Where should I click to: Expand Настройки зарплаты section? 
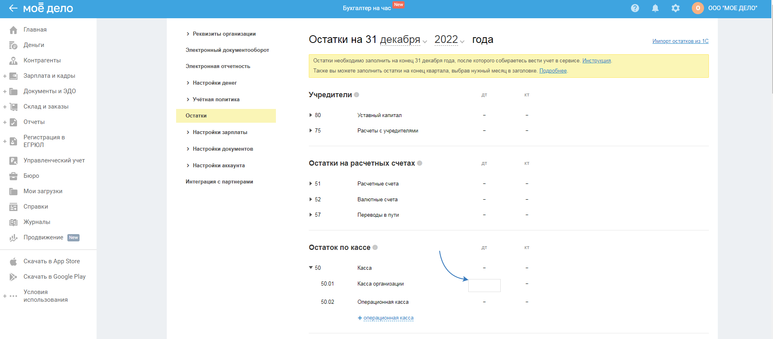[217, 132]
